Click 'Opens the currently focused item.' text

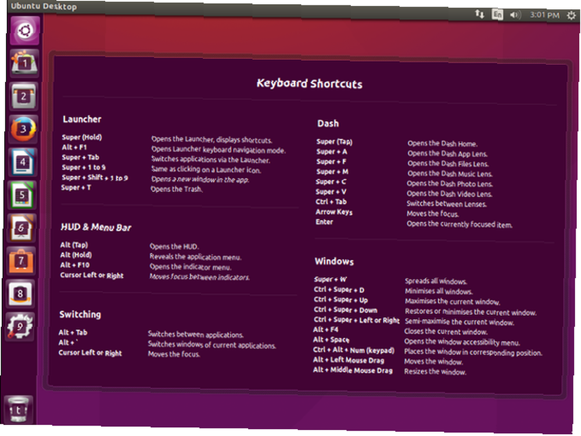(x=460, y=224)
